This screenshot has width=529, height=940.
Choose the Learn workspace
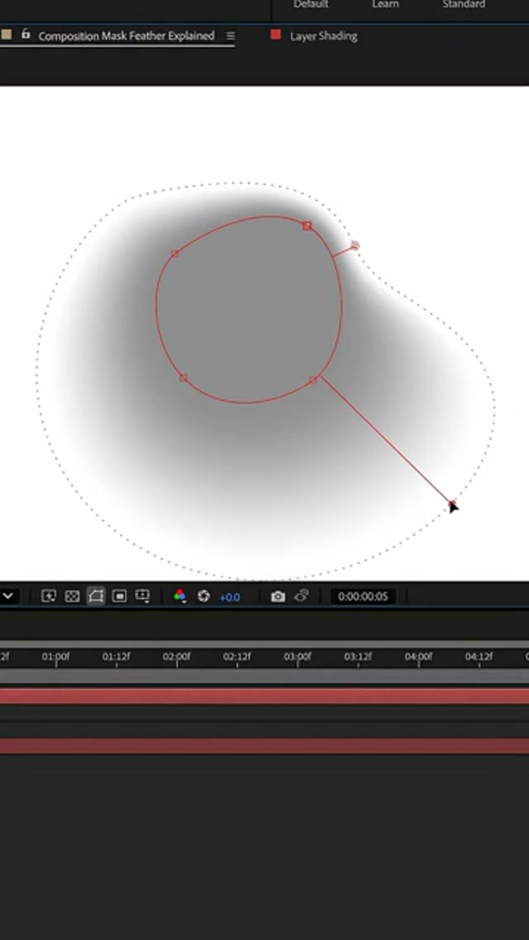(x=385, y=4)
